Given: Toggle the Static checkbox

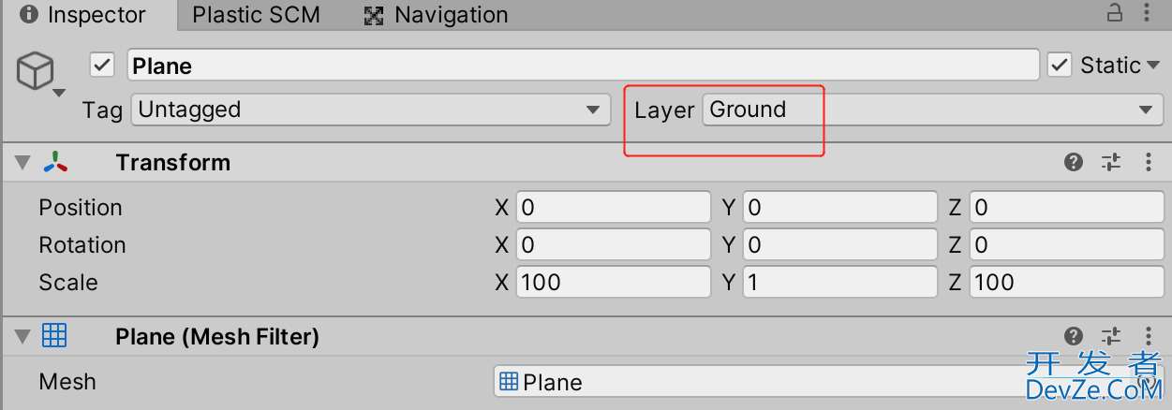Looking at the screenshot, I should coord(1060,65).
